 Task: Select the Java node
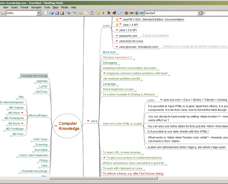point(94,121)
